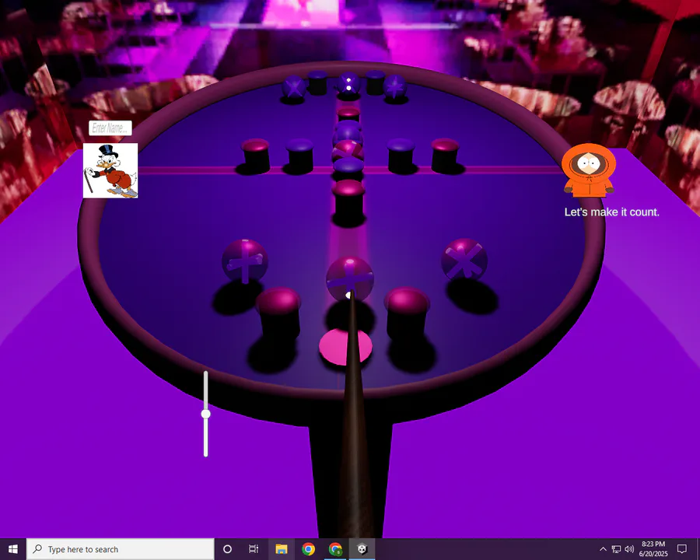This screenshot has height=560, width=700.
Task: Click the pink circular spot on the table
Action: (345, 347)
